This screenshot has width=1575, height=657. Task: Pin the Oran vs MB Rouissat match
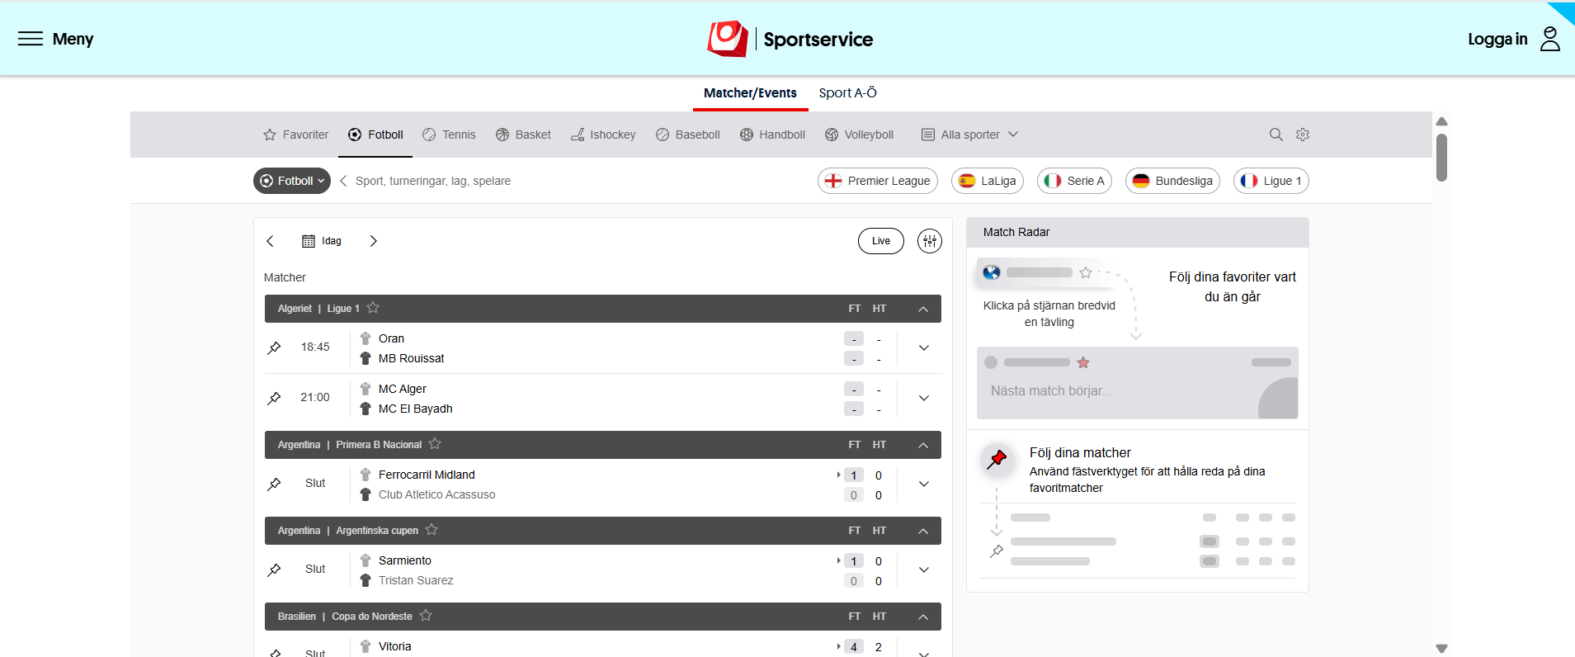coord(275,347)
